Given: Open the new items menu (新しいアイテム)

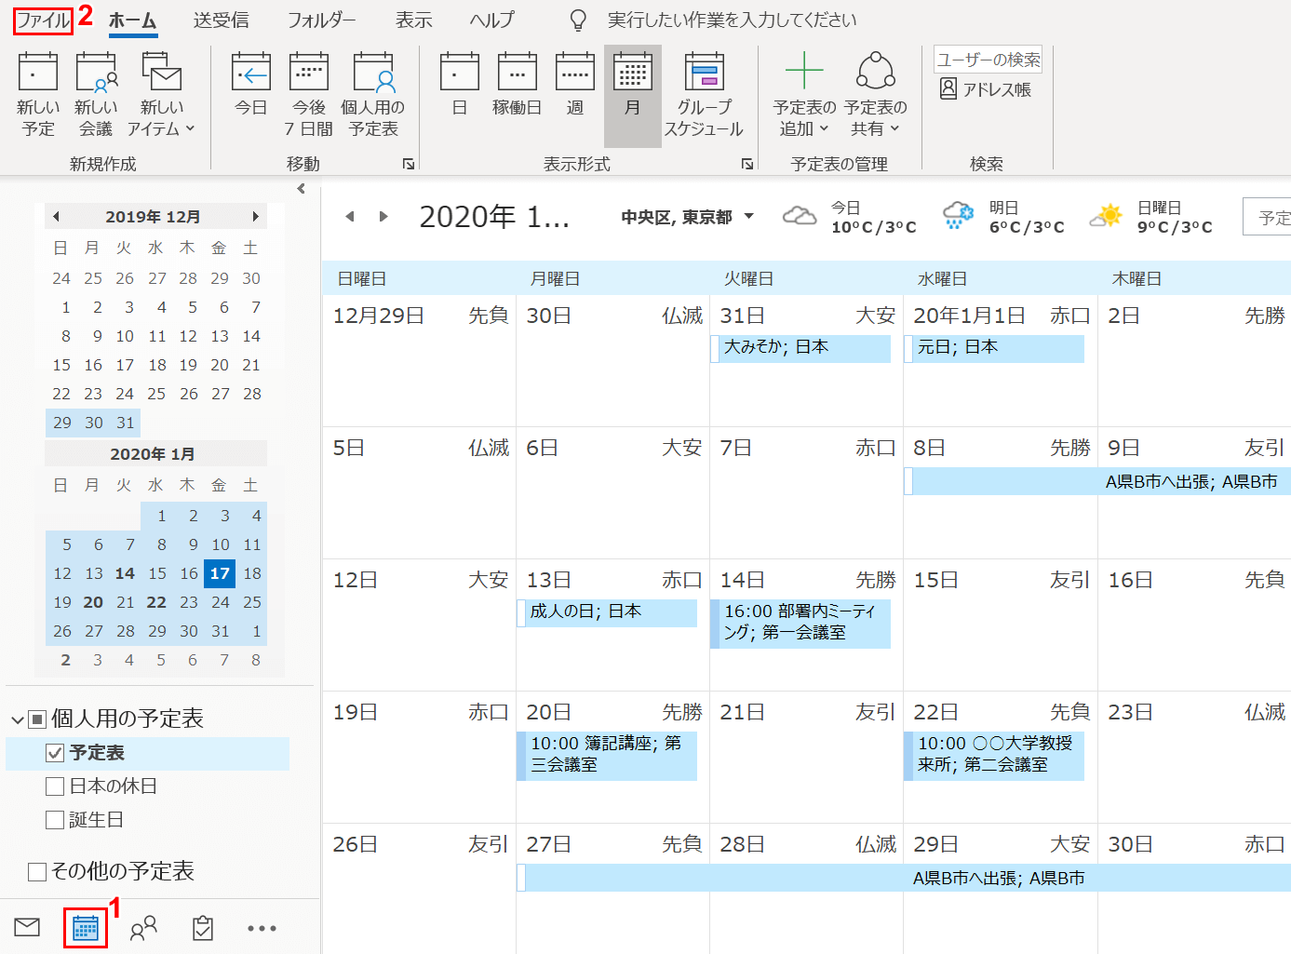Looking at the screenshot, I should pos(161,95).
